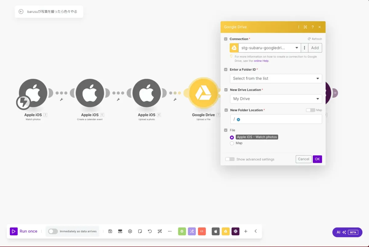Toggle the checkbox next to Connection

(x=226, y=39)
